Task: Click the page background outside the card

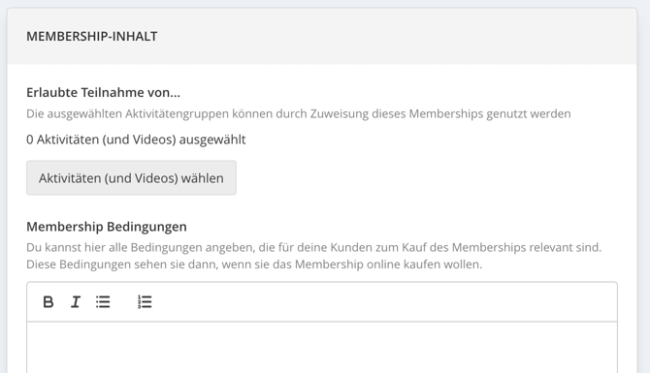Action: (x=3, y=186)
